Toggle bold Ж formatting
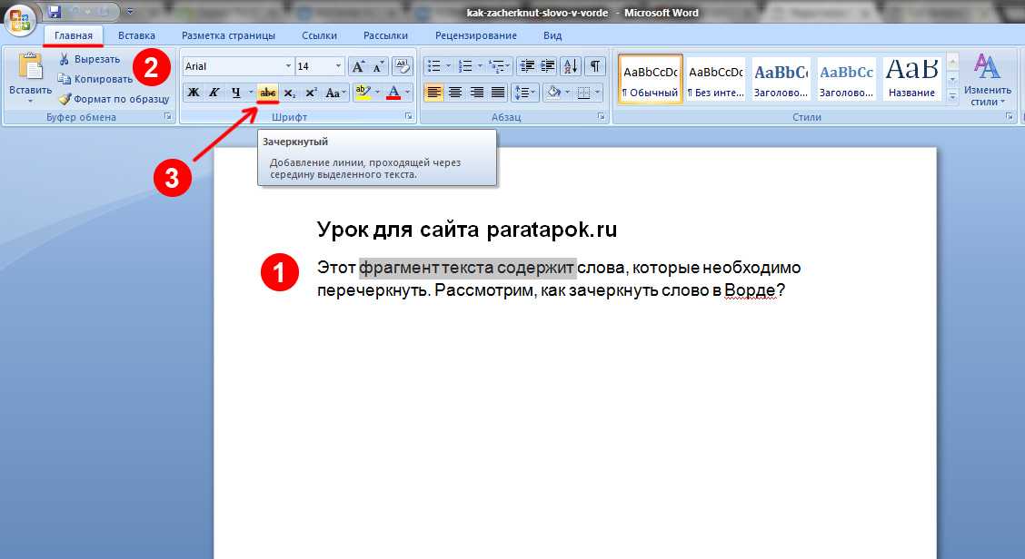This screenshot has width=1025, height=559. click(193, 93)
